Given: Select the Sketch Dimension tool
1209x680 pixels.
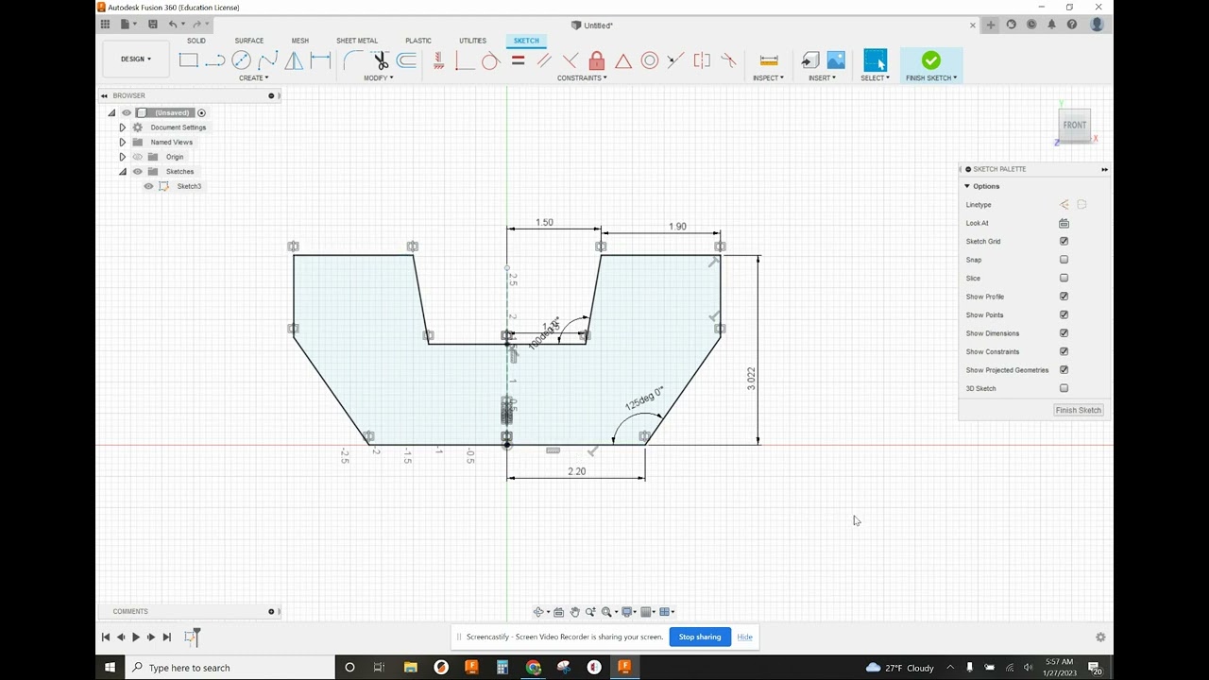Looking at the screenshot, I should coord(320,60).
